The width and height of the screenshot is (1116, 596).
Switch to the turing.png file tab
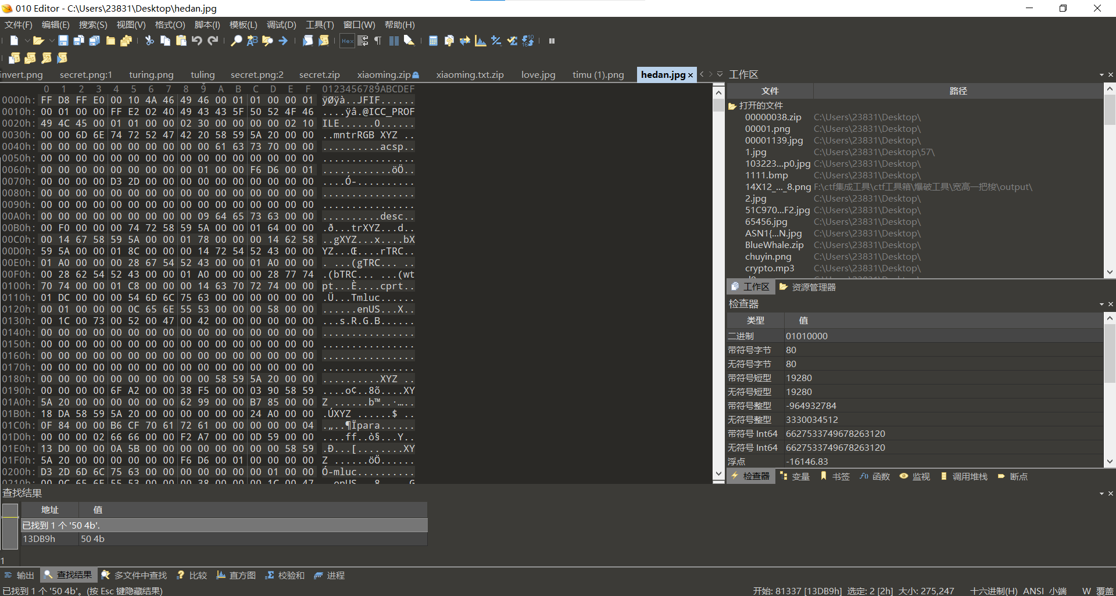[x=151, y=75]
